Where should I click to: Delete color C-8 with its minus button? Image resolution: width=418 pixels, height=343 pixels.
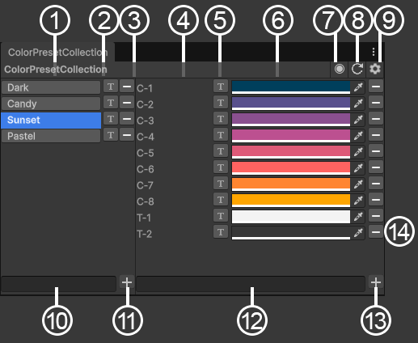376,200
